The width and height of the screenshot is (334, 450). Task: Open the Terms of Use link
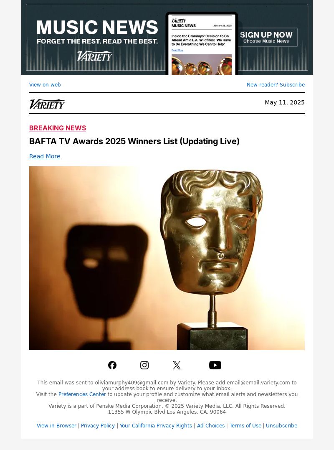pos(245,426)
